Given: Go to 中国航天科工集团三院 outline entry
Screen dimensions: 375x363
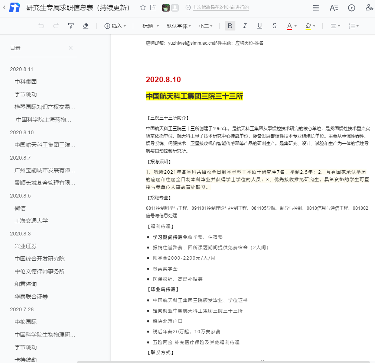Looking at the screenshot, I should (45, 145).
